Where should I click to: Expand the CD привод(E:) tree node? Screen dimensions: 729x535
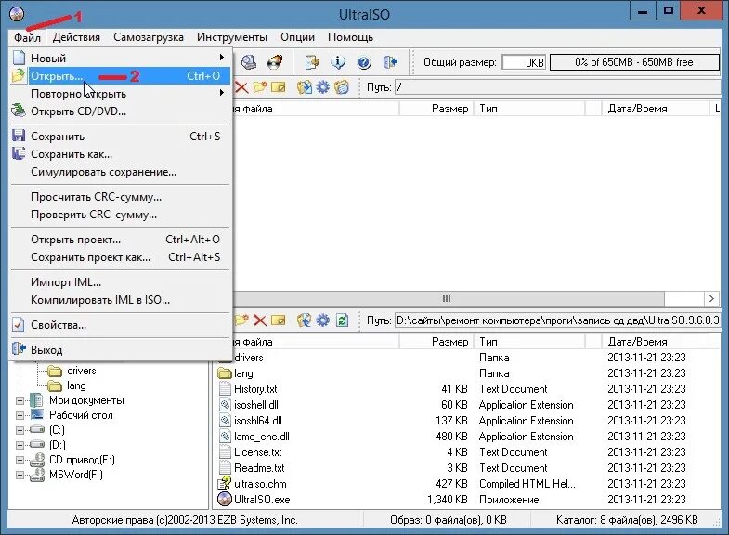click(x=20, y=460)
